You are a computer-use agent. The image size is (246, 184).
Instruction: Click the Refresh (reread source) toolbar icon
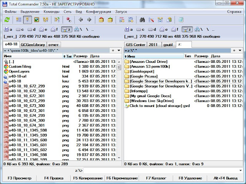coord(7,20)
